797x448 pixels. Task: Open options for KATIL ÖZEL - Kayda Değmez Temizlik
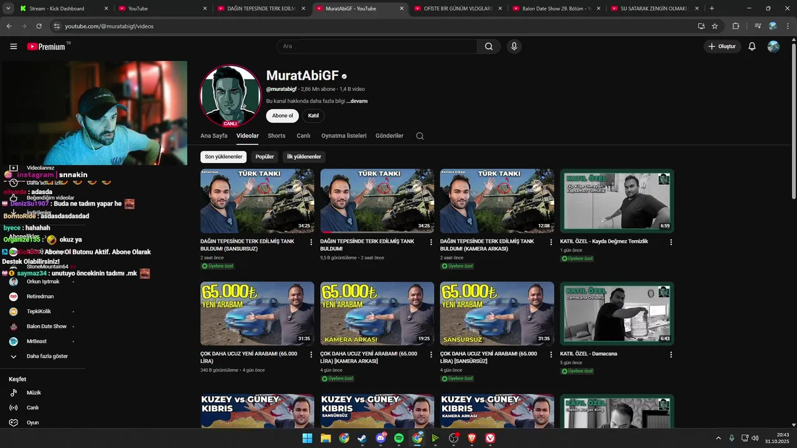(x=671, y=242)
